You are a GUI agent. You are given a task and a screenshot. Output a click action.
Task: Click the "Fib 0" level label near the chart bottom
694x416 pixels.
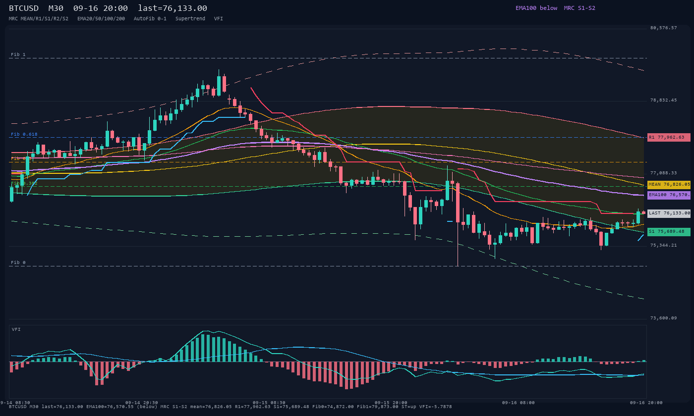pyautogui.click(x=18, y=262)
